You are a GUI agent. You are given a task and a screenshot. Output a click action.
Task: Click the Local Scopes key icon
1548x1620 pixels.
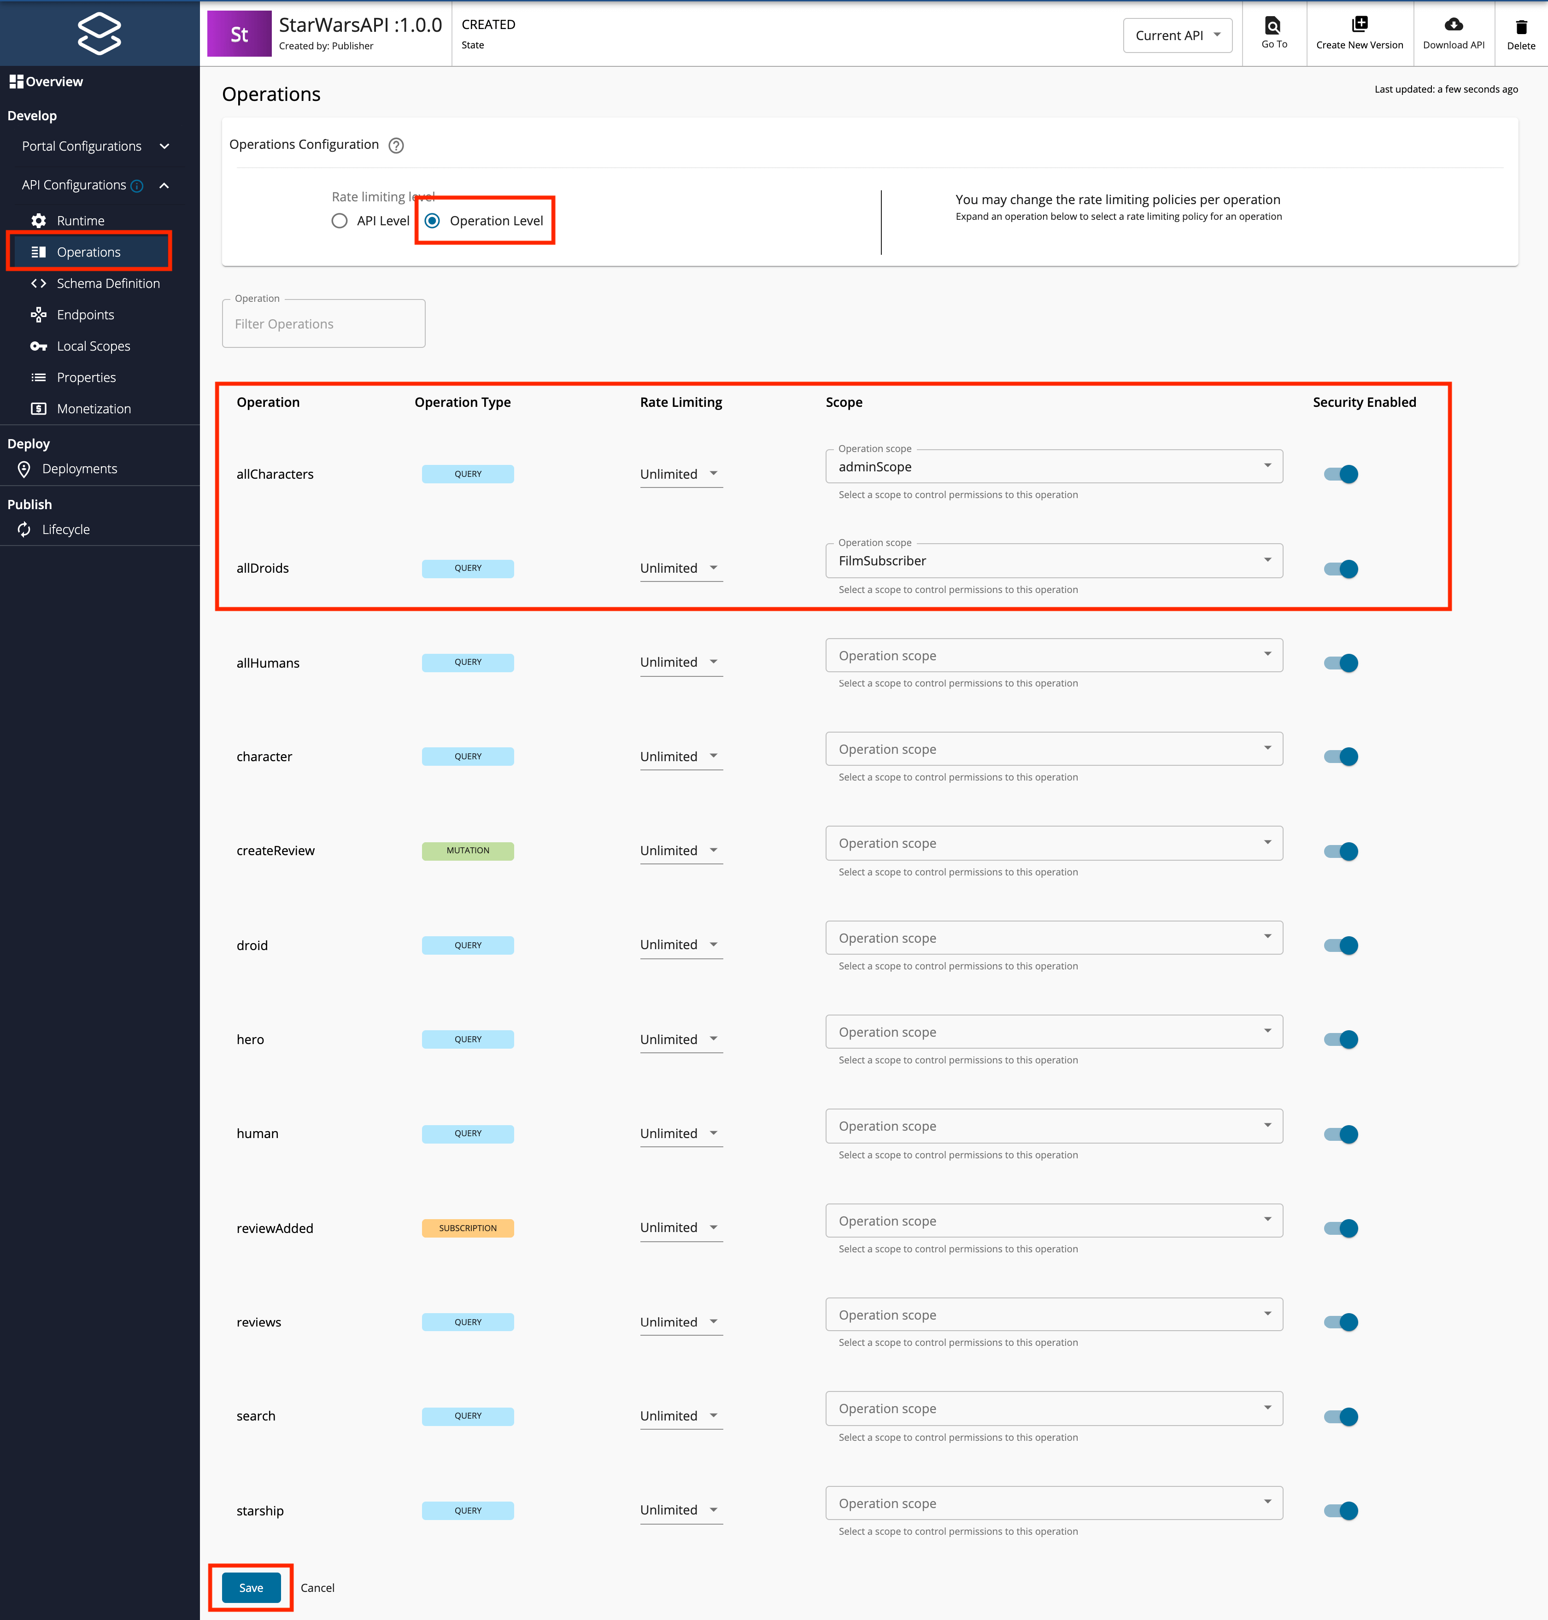tap(39, 346)
